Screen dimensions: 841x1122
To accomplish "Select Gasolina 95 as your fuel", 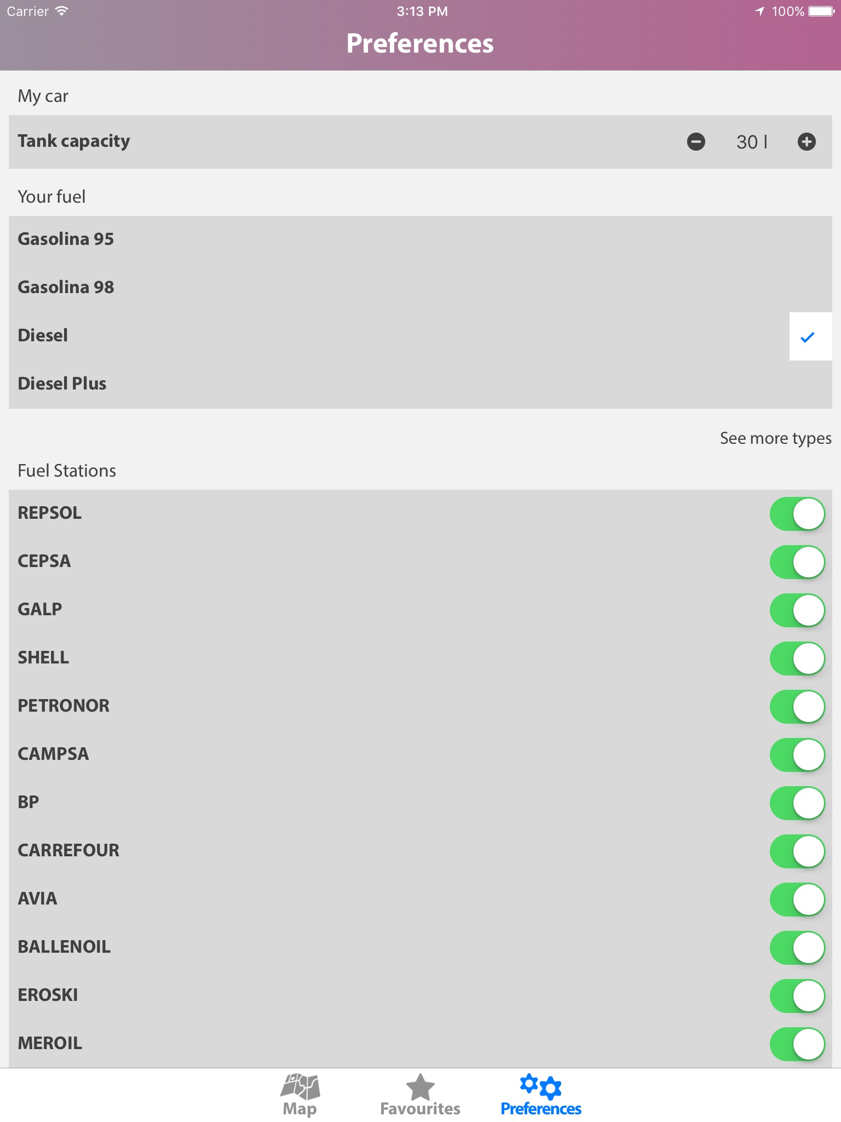I will coord(66,239).
